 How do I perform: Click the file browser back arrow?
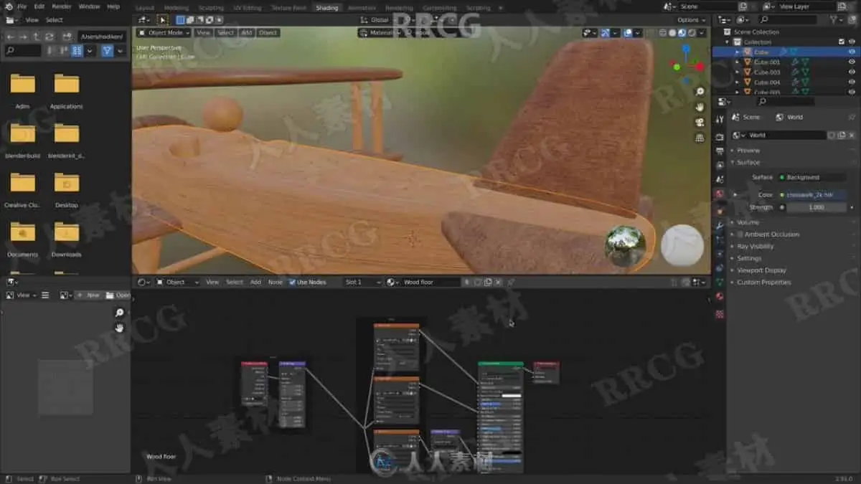pos(11,37)
